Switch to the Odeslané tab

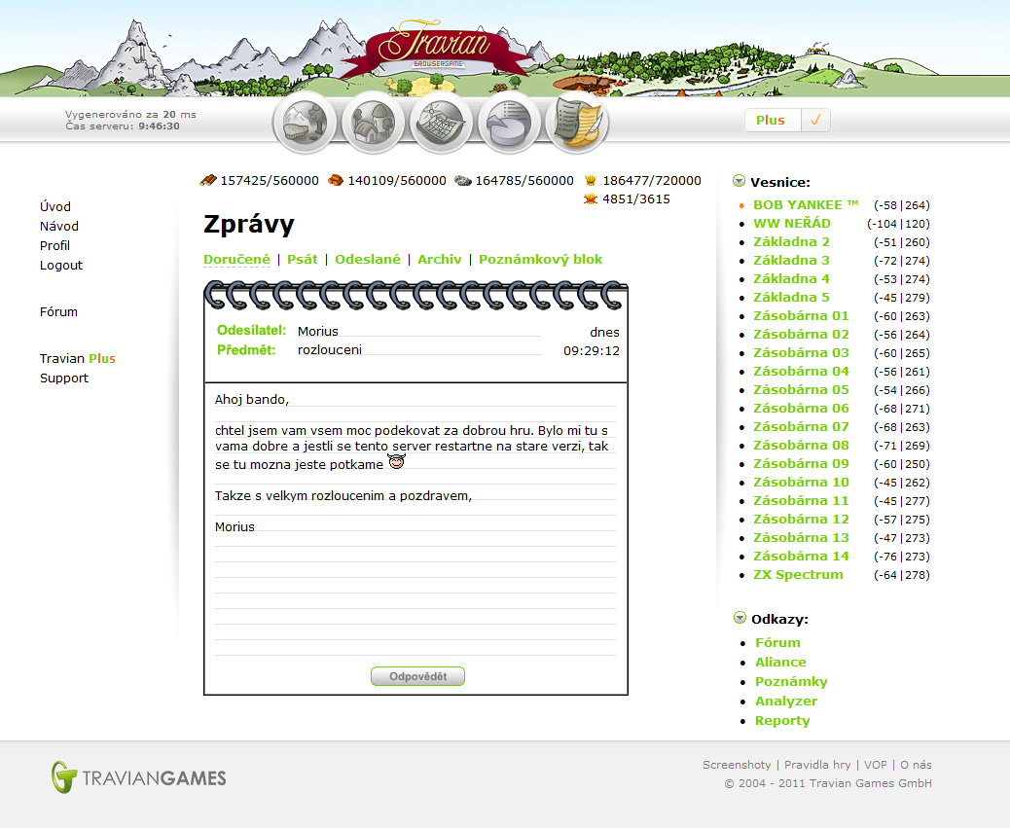click(x=368, y=259)
